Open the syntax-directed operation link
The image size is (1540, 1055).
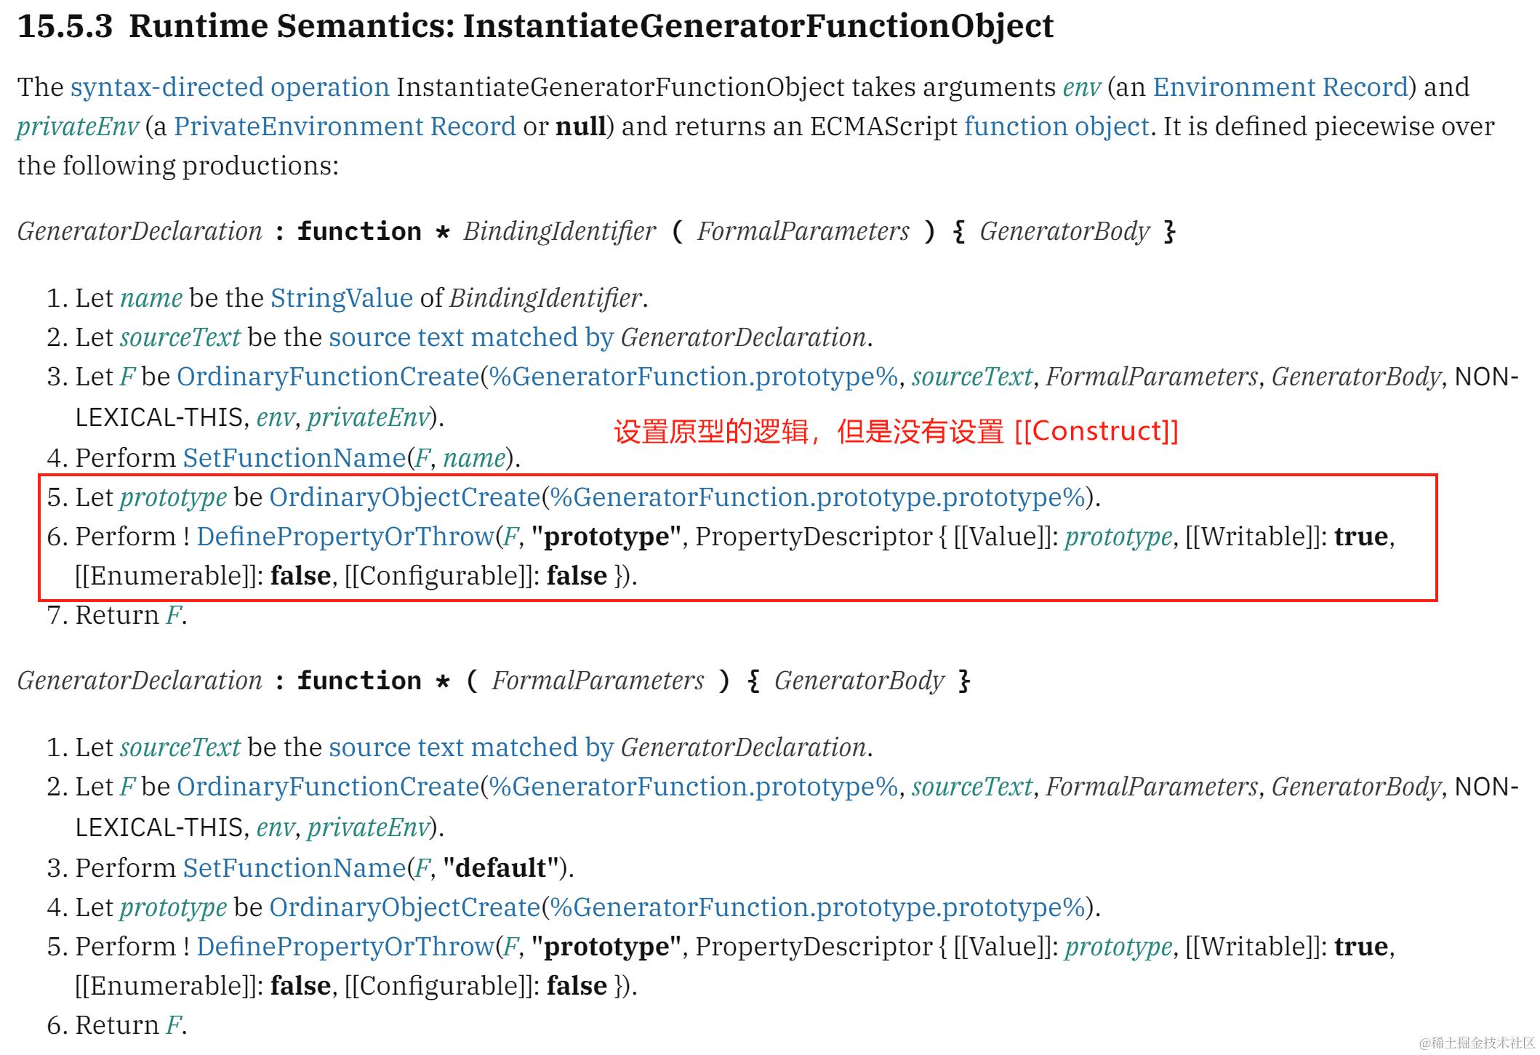(230, 87)
